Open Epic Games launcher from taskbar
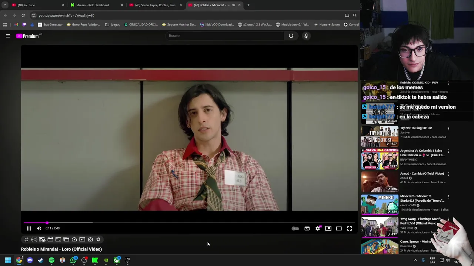This screenshot has width=474, height=266. pyautogui.click(x=127, y=260)
